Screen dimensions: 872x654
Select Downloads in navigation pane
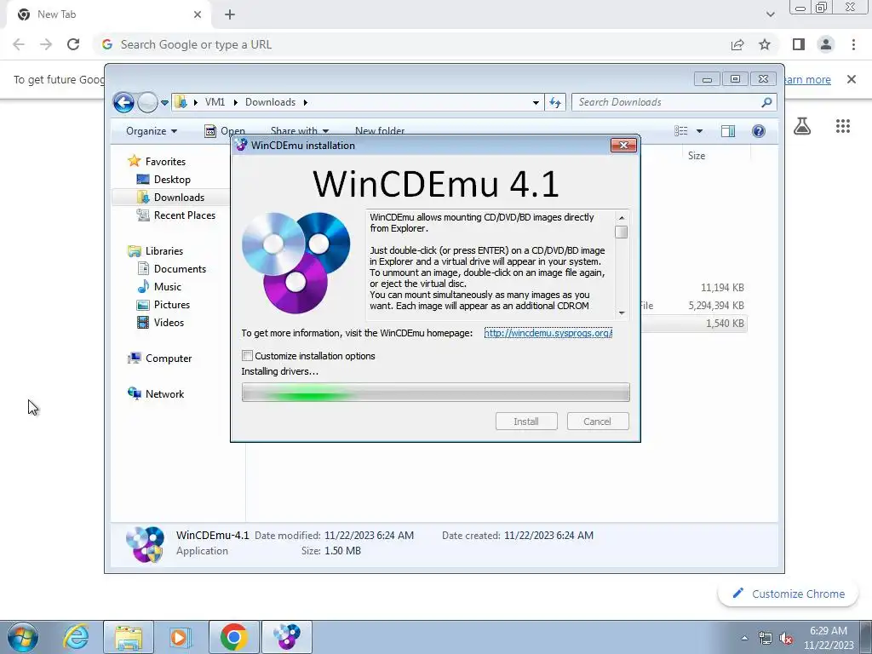179,197
